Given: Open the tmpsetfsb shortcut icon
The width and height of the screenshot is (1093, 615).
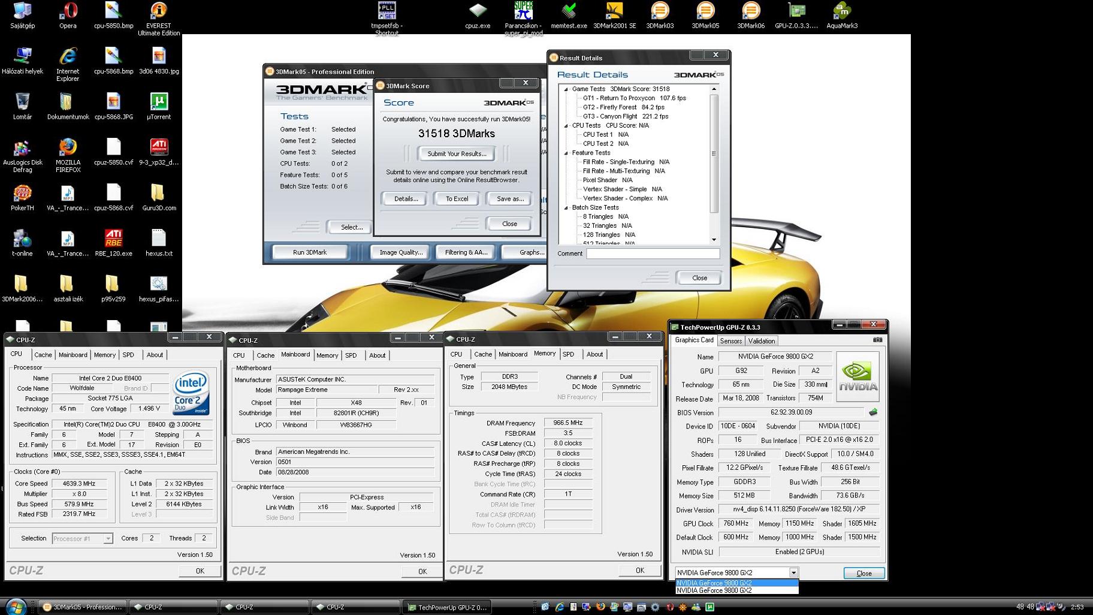Looking at the screenshot, I should [387, 18].
